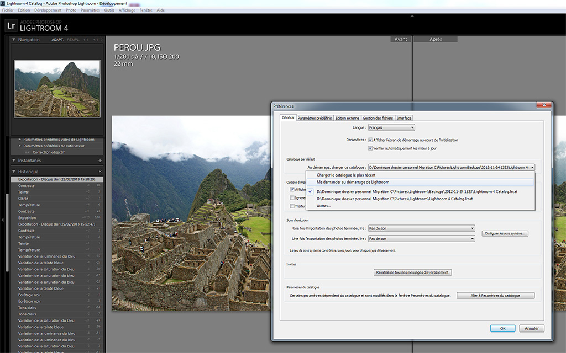Open the Photo menu
This screenshot has height=353, width=566.
pos(71,10)
